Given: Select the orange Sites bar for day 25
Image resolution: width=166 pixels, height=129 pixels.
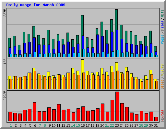Looking at the screenshot, I should [x=127, y=80].
